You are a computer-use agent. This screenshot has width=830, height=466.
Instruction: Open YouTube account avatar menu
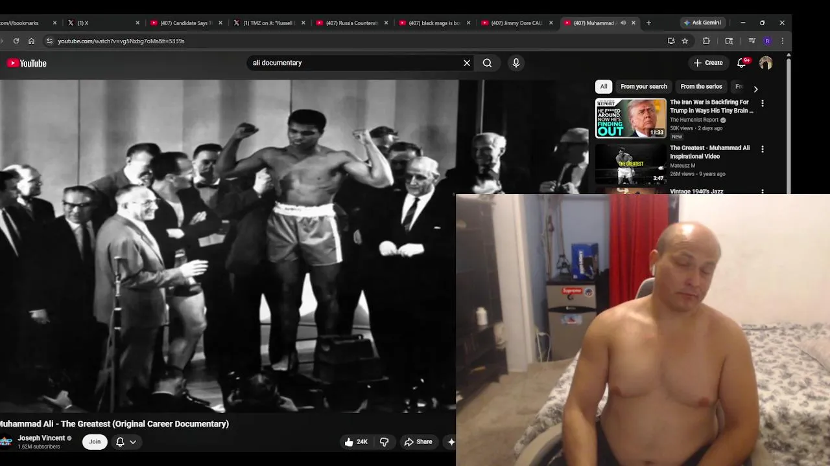[766, 63]
